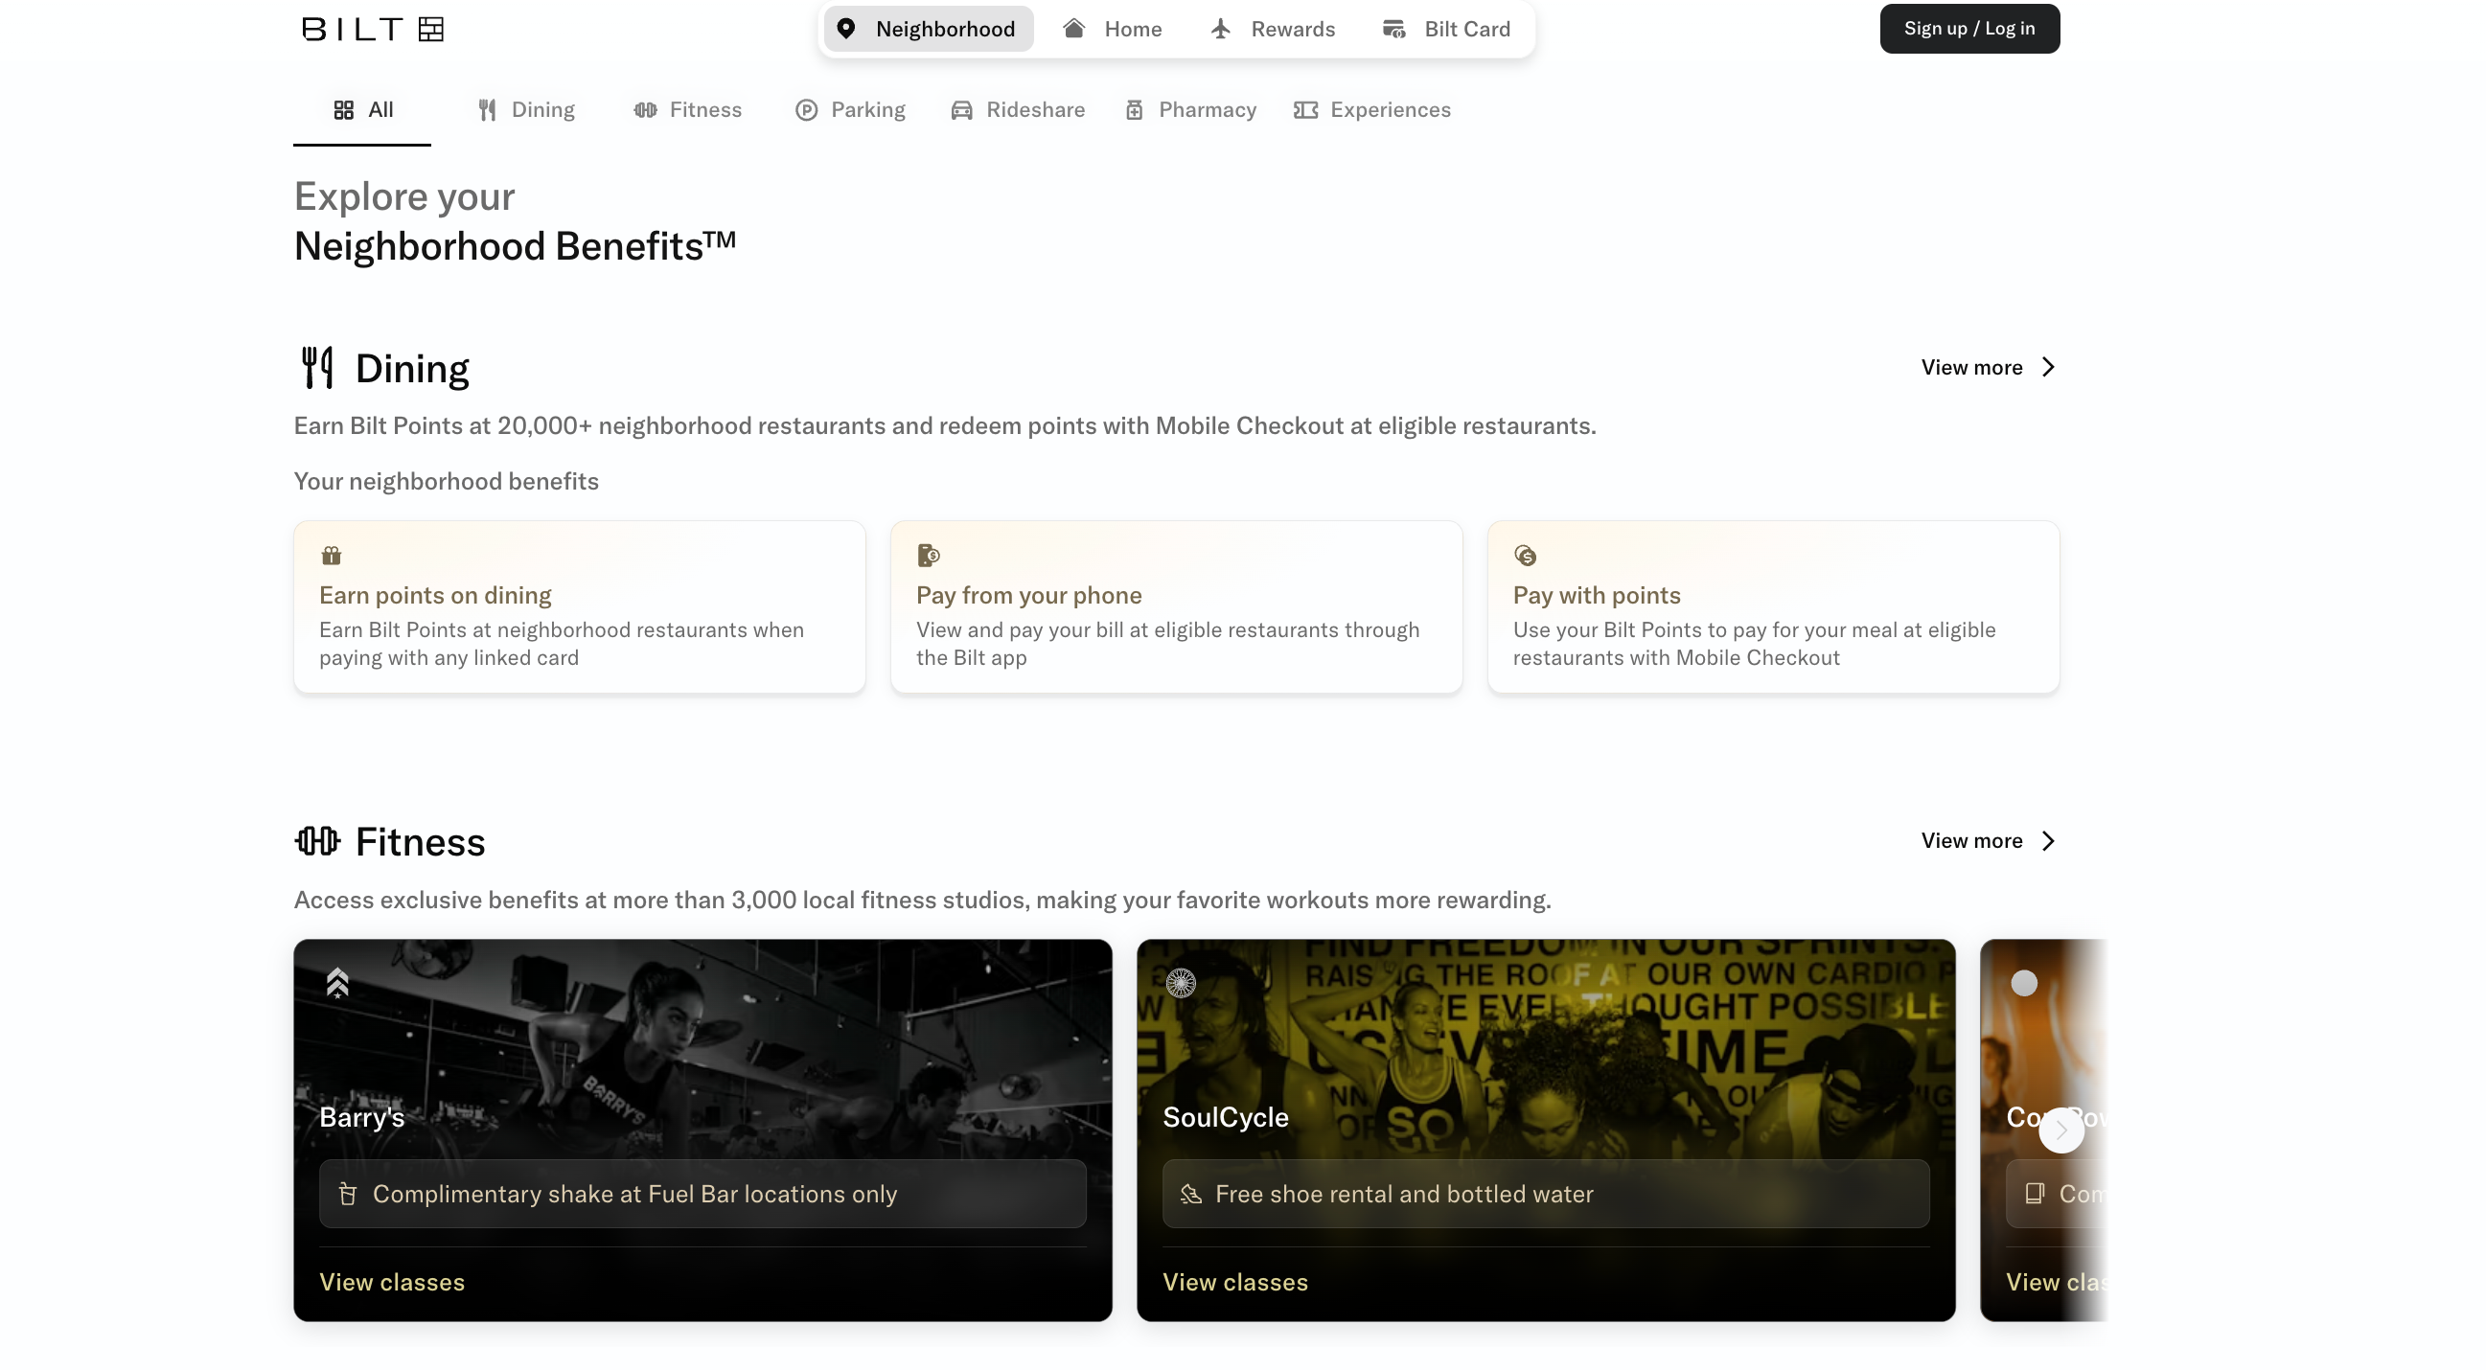Click the large Fitness section heading icon
Screen dimensions: 2486x1370
click(x=317, y=841)
